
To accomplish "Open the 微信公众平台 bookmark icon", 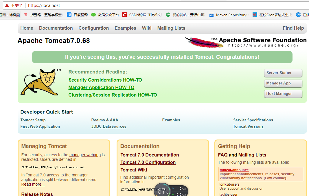I will pyautogui.click(x=93, y=15).
